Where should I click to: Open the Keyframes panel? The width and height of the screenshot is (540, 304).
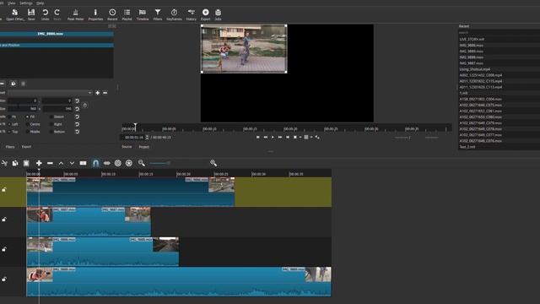174,14
